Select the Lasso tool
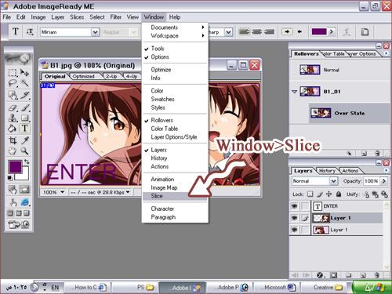The height and width of the screenshot is (294, 392). [x=13, y=83]
